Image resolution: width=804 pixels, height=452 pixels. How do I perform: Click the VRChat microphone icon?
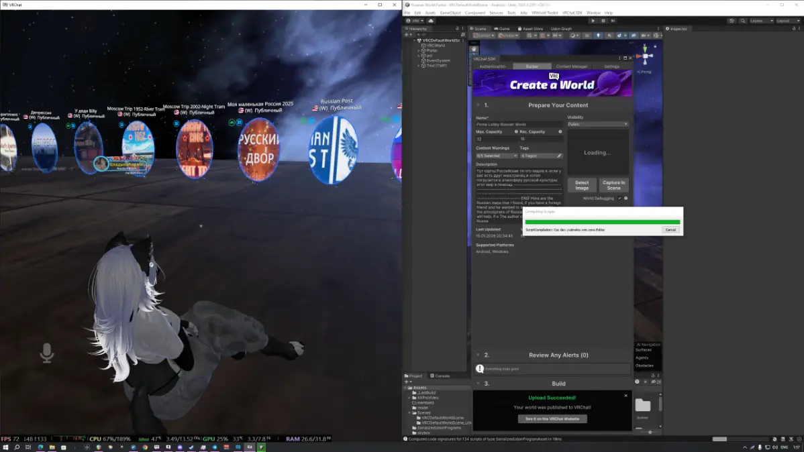click(x=47, y=353)
